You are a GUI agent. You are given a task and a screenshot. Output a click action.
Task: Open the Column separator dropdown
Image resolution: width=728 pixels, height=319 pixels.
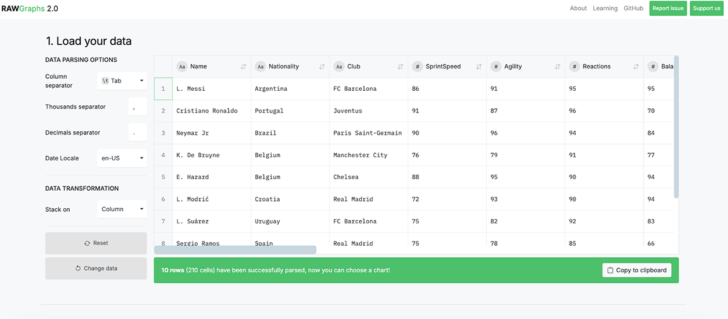coord(122,81)
